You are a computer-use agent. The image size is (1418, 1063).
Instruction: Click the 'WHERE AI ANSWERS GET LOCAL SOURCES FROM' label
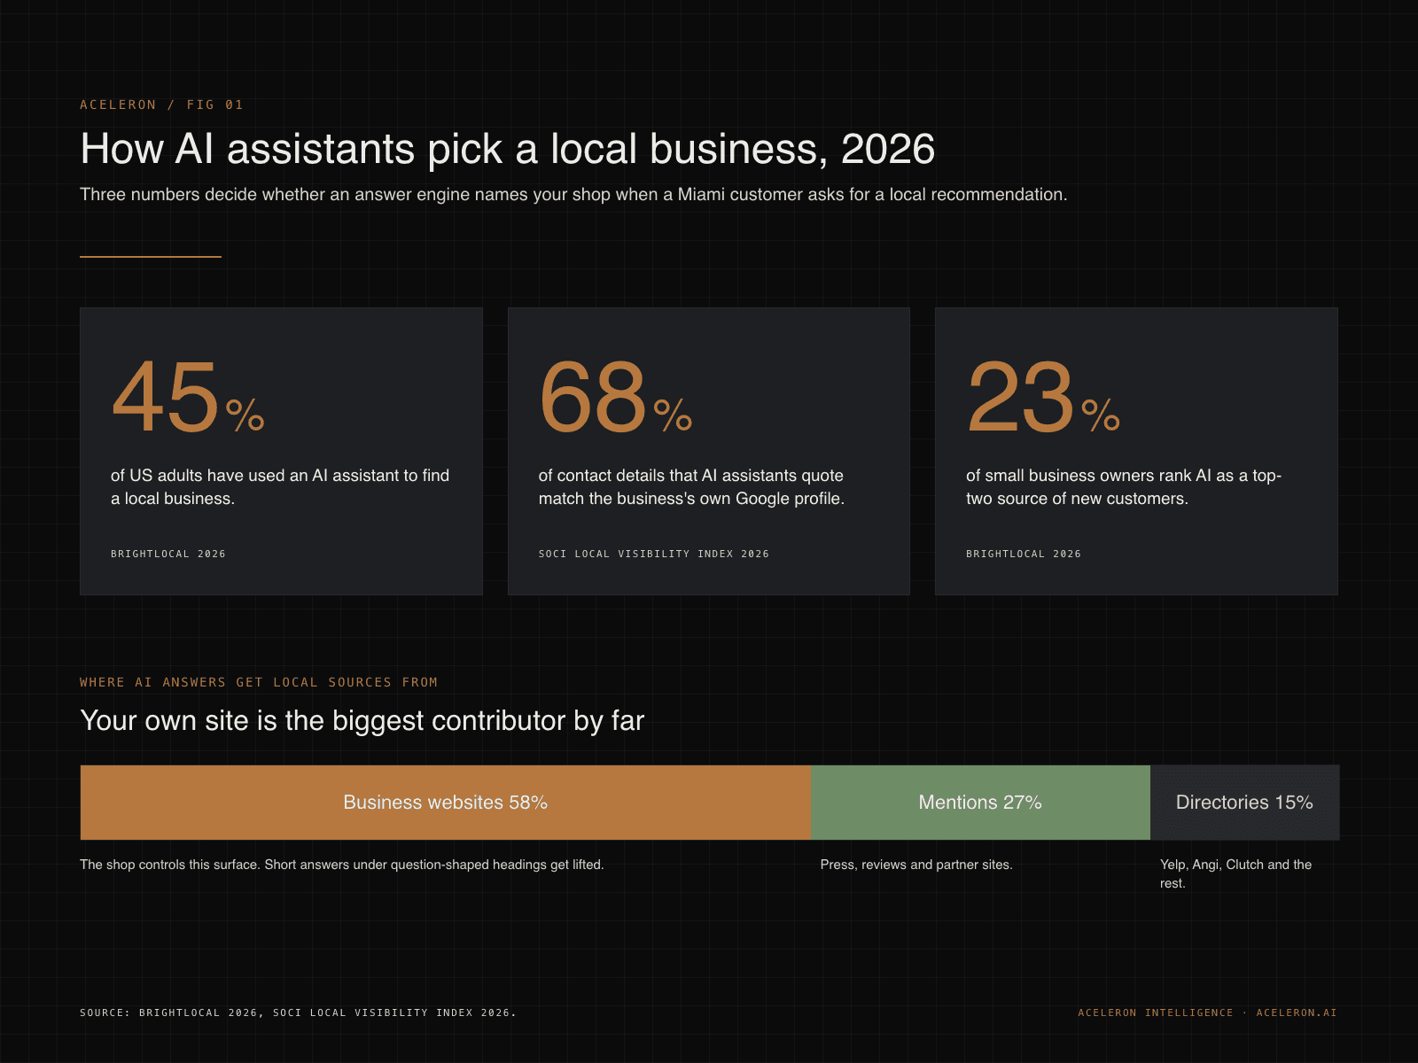click(259, 682)
